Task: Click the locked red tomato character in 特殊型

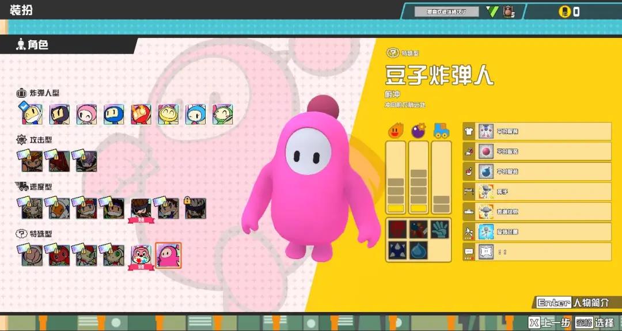Action: point(59,255)
